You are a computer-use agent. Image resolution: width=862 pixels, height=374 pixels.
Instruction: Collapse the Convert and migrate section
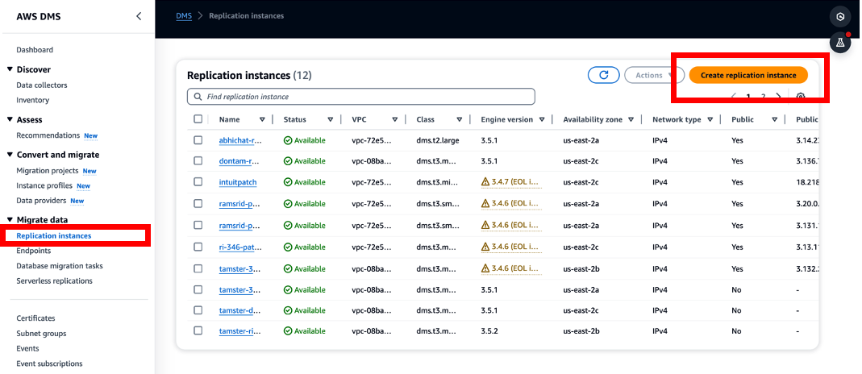pos(10,155)
